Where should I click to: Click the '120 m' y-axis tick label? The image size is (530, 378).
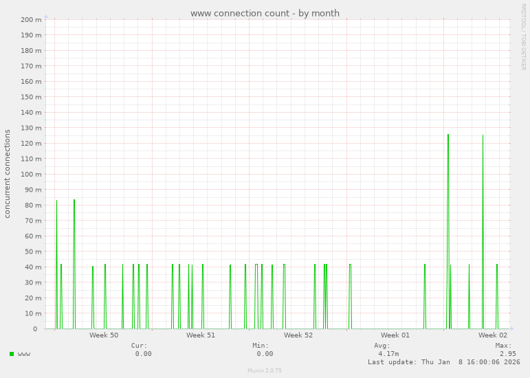click(x=31, y=143)
